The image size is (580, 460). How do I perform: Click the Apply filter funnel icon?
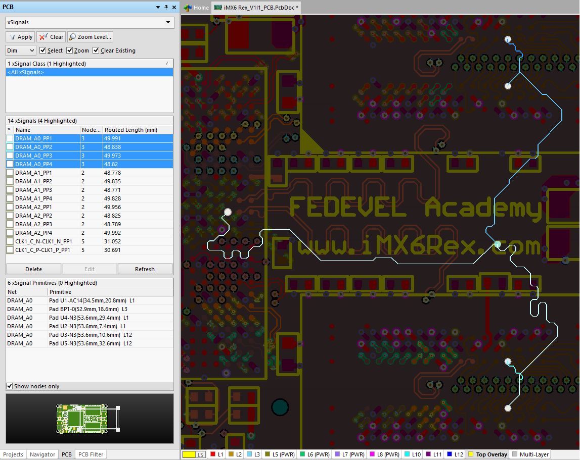point(13,37)
